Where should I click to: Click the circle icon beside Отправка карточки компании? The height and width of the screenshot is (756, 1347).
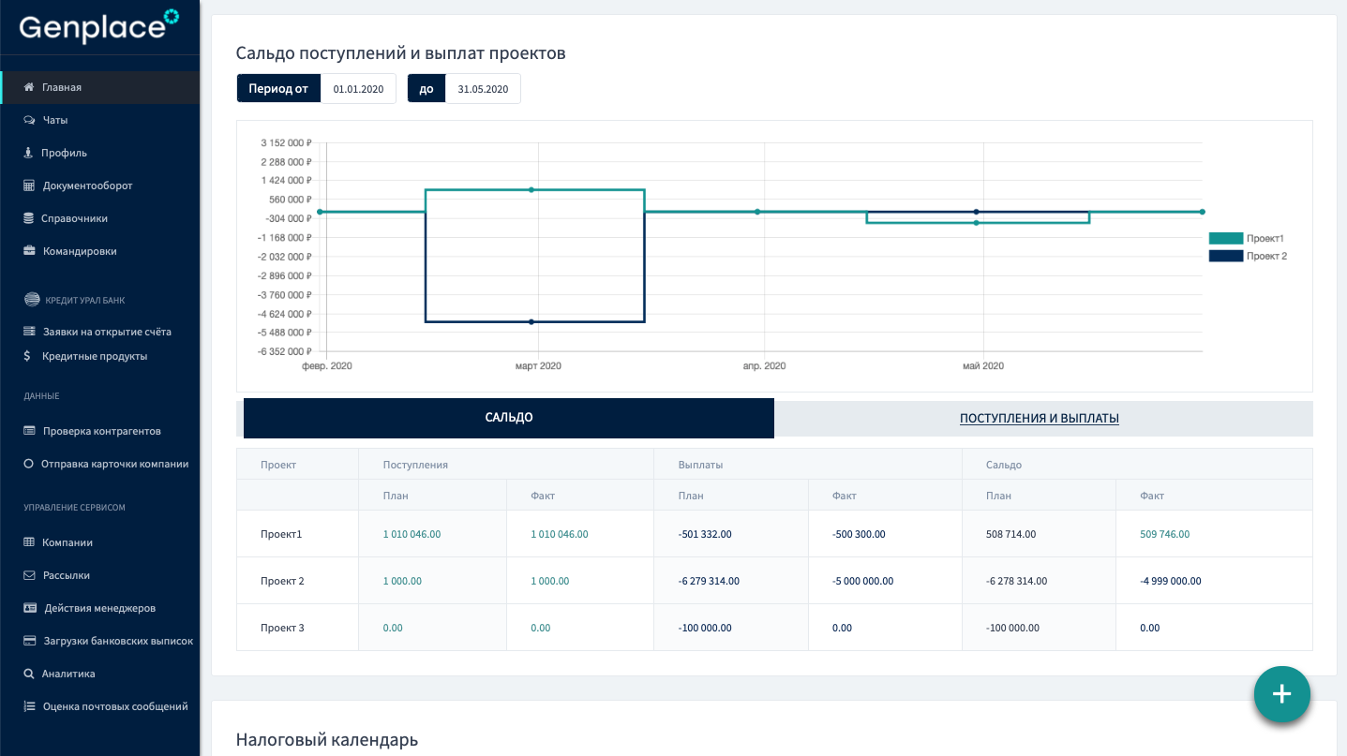29,464
